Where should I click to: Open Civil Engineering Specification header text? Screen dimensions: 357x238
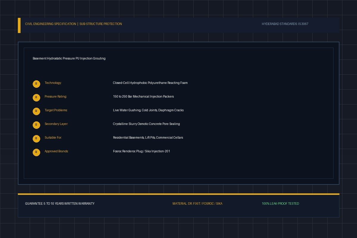point(51,24)
